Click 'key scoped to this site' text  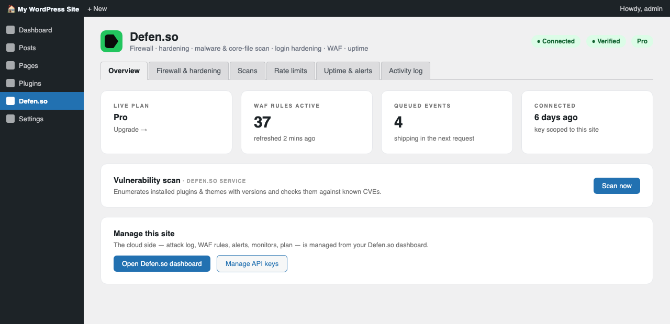pyautogui.click(x=566, y=130)
